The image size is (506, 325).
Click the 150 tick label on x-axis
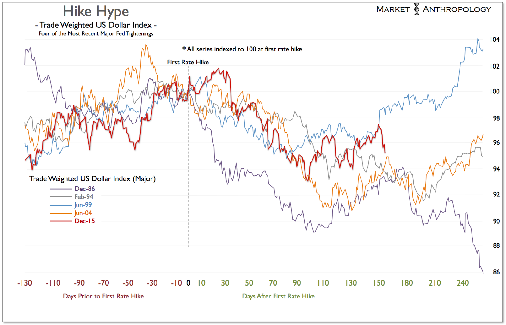[x=379, y=283]
